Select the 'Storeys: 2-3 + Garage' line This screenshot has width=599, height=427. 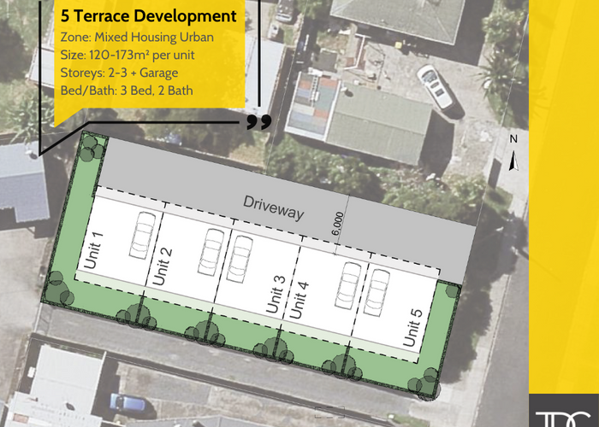119,73
